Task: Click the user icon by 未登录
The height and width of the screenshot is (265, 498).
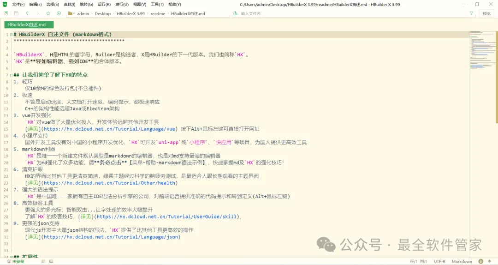Action: (x=9, y=261)
